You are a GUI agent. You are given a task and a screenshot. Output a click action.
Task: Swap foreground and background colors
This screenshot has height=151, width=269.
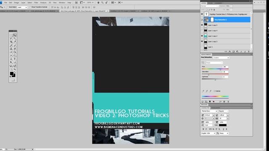(15, 73)
